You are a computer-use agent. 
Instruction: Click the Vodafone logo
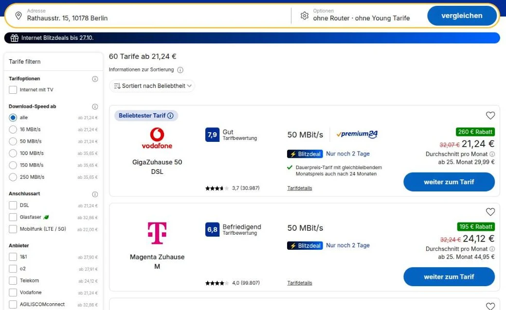157,138
